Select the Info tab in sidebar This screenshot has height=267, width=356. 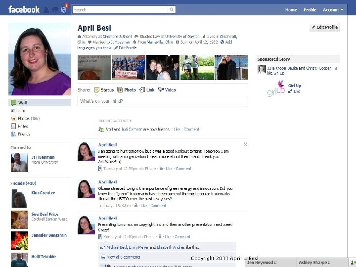point(18,111)
